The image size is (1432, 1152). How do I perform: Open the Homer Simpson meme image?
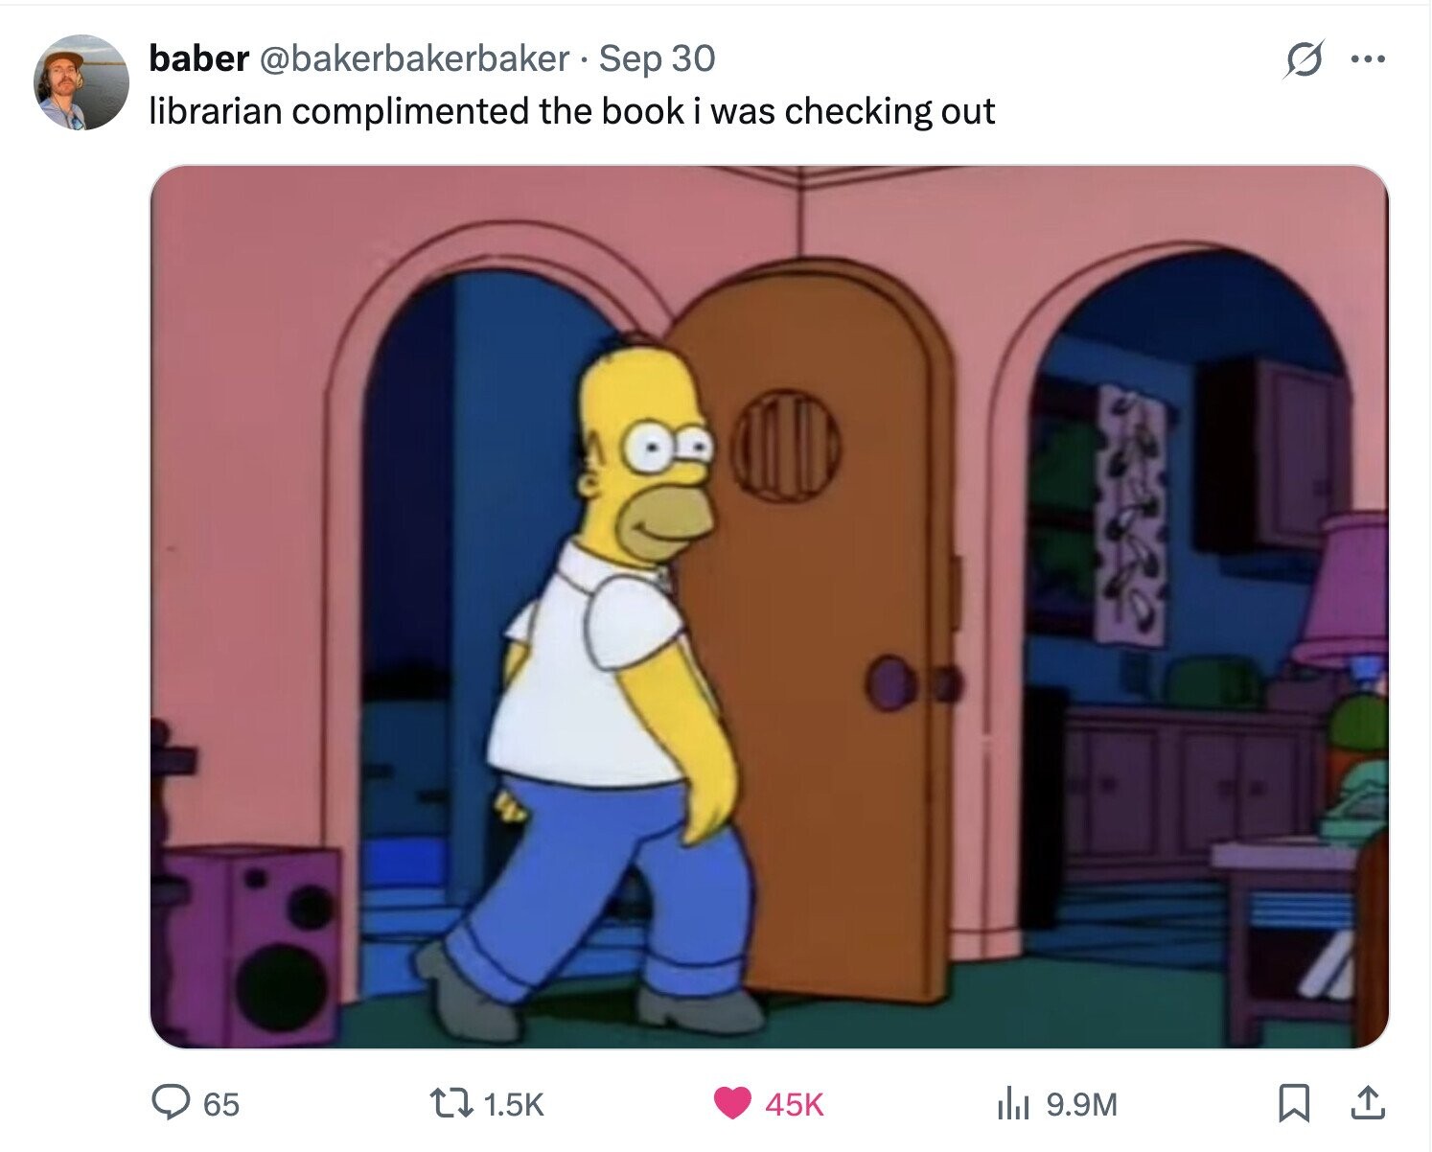(x=769, y=607)
